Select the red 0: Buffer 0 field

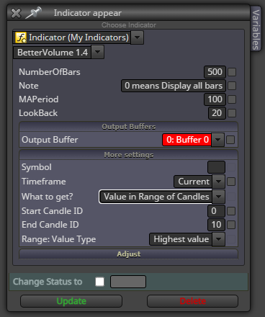187,140
